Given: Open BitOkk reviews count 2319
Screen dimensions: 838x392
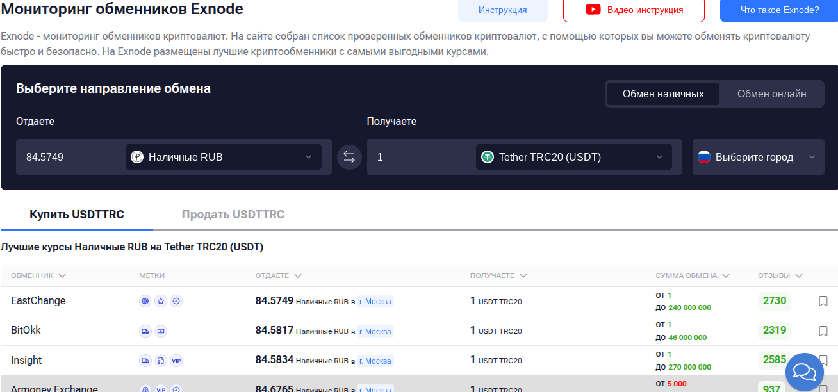Looking at the screenshot, I should point(775,331).
